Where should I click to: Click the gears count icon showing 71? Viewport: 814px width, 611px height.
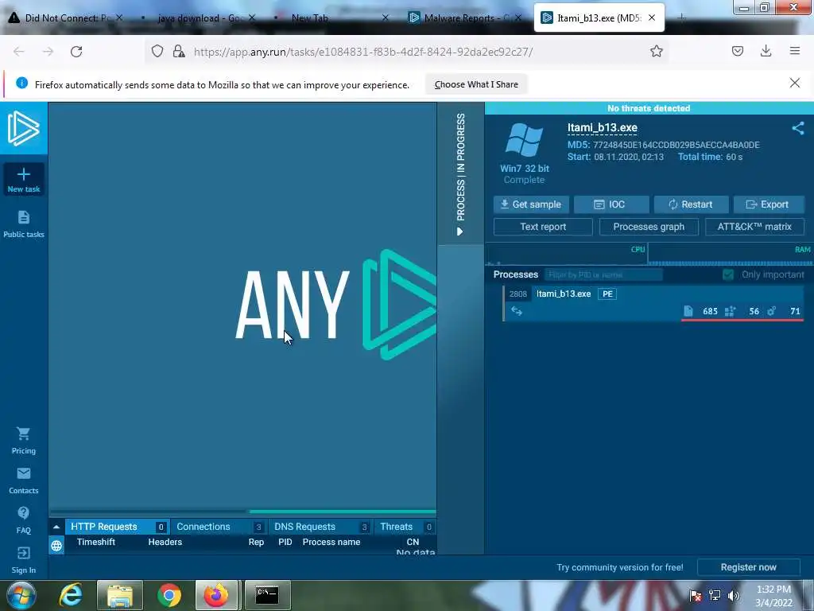[x=771, y=311]
